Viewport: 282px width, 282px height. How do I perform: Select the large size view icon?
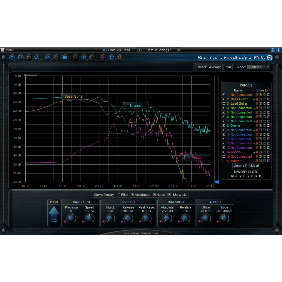coord(93,58)
